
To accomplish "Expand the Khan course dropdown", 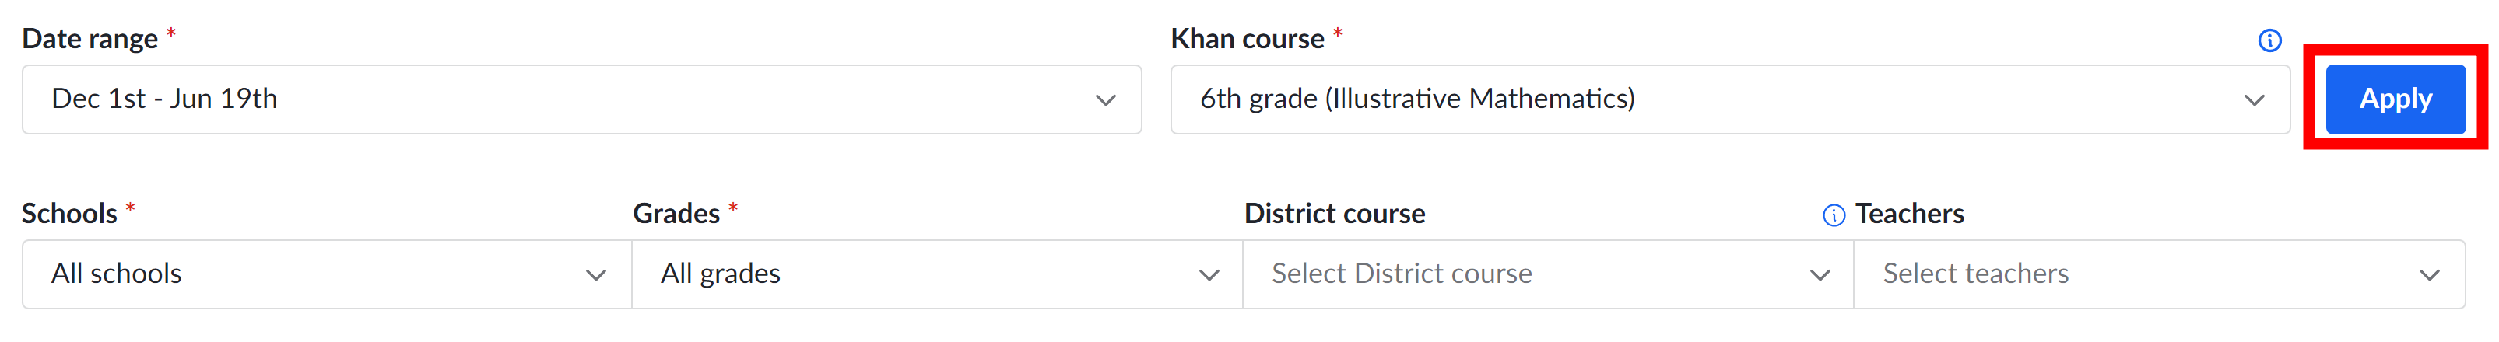I will (1730, 99).
